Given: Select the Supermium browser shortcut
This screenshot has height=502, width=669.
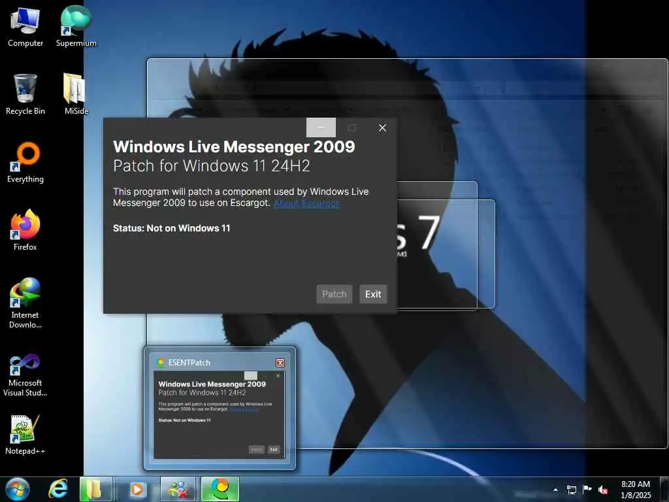Looking at the screenshot, I should [x=76, y=26].
